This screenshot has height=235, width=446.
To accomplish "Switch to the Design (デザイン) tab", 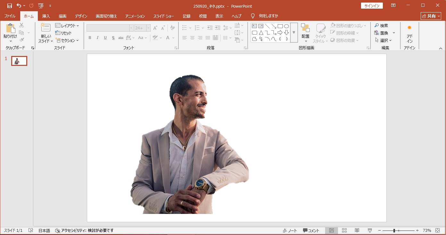I will coord(81,16).
